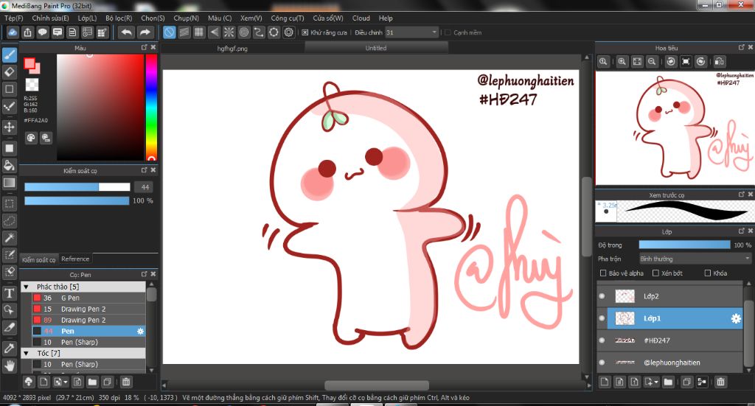Select the Hand pan tool

point(10,365)
